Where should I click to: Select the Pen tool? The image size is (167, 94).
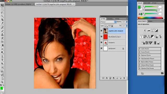coord(2,56)
